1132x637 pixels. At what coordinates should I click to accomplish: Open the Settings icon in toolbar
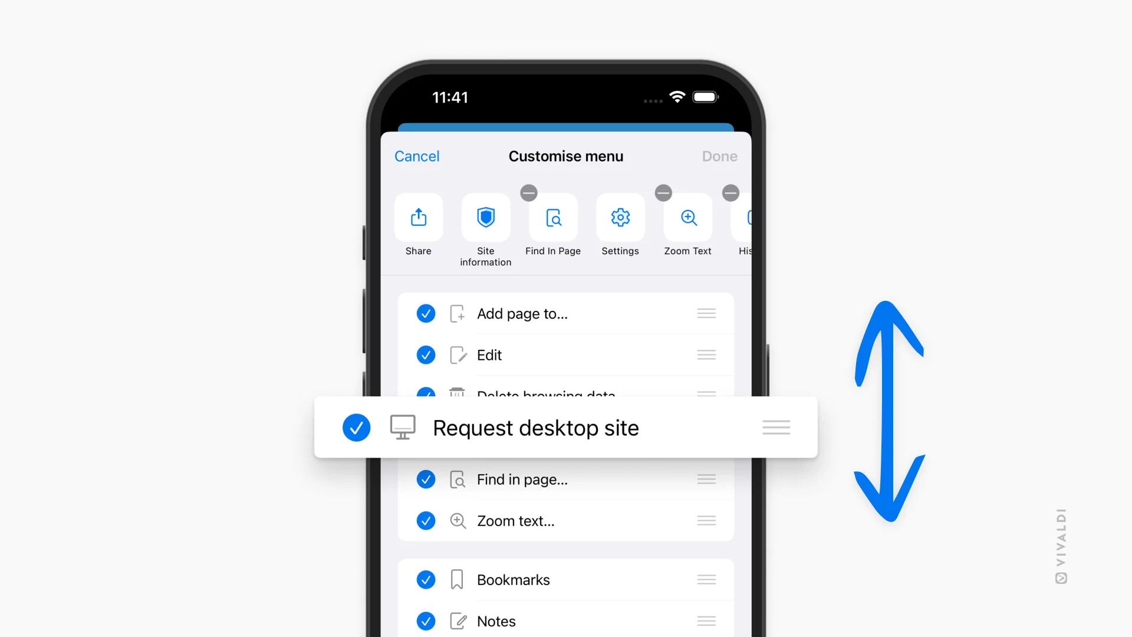(x=620, y=218)
